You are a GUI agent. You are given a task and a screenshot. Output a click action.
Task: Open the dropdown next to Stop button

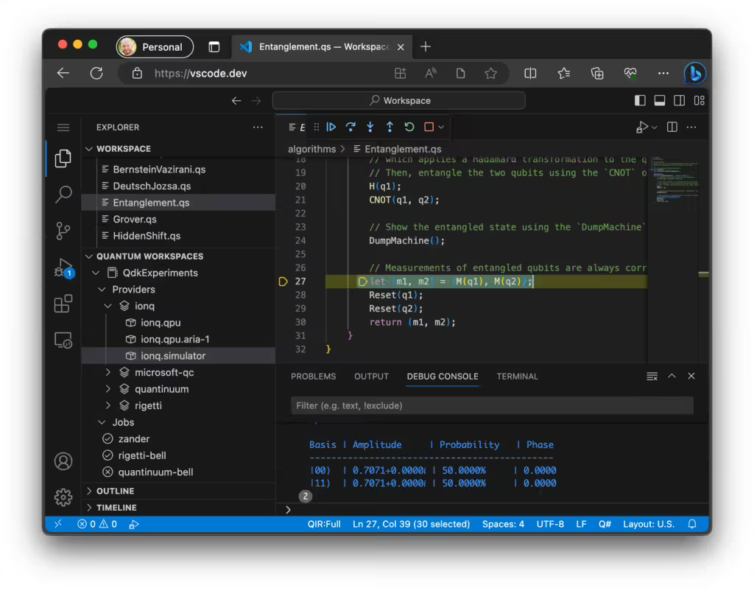(x=441, y=127)
